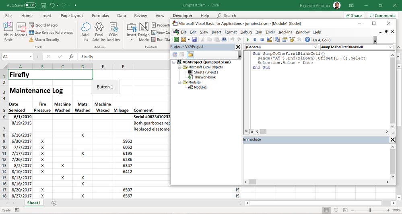Toggle Folders view in the Project pane
Screen dimensions: 402x214
pyautogui.click(x=190, y=55)
